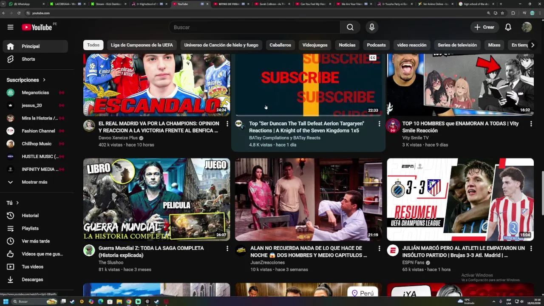Select Liga de Campeones de la UEFA chip

click(142, 45)
